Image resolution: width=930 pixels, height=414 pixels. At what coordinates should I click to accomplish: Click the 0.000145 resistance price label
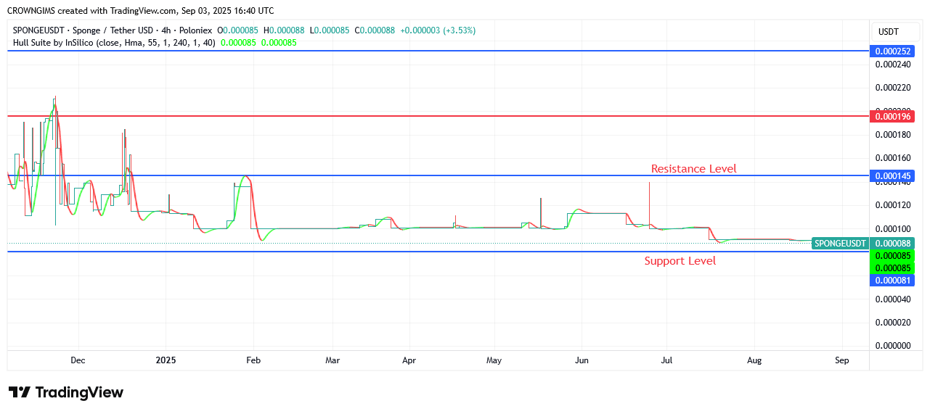(x=892, y=176)
